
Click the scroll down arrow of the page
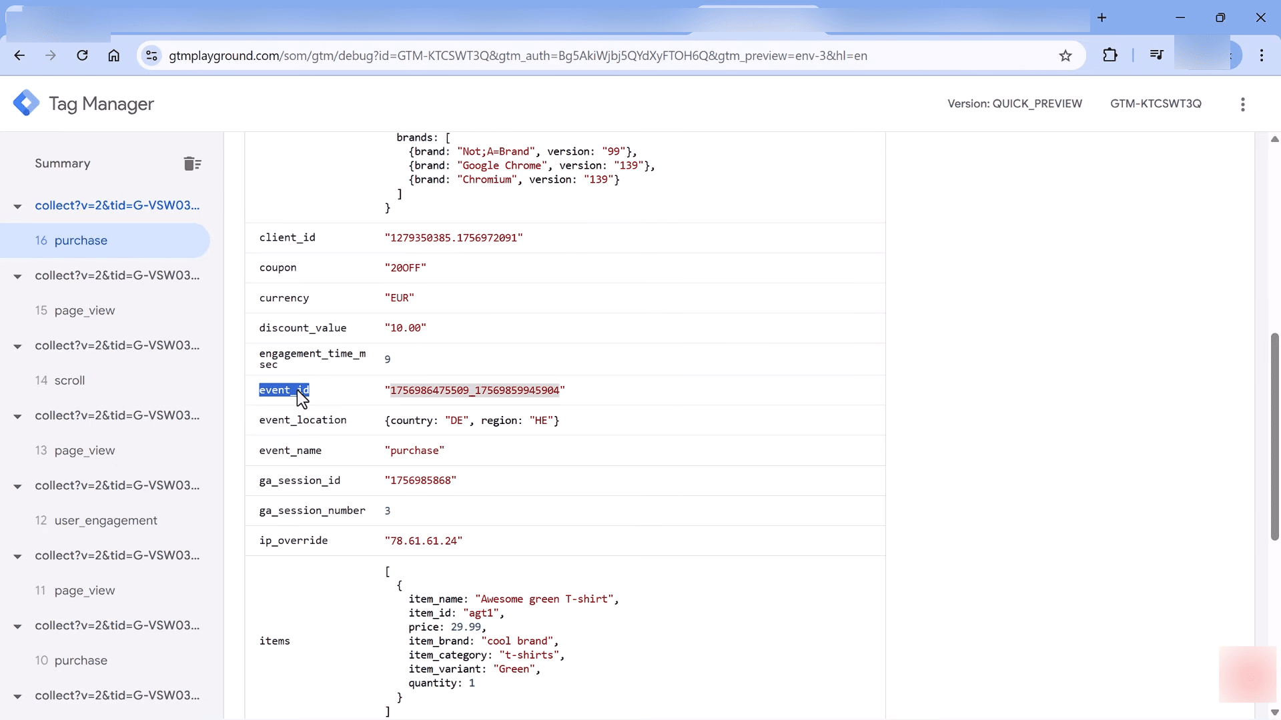coord(1274,712)
